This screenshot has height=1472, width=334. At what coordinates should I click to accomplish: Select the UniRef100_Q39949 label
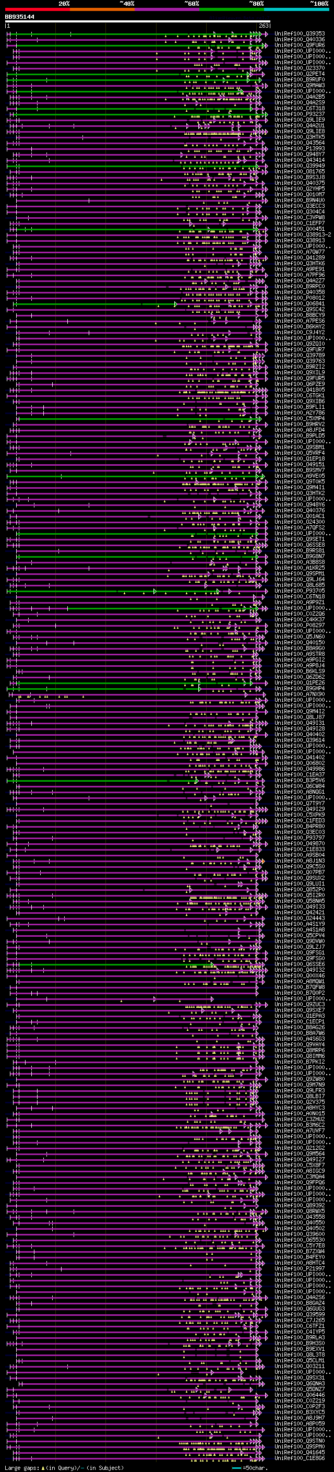(x=300, y=166)
